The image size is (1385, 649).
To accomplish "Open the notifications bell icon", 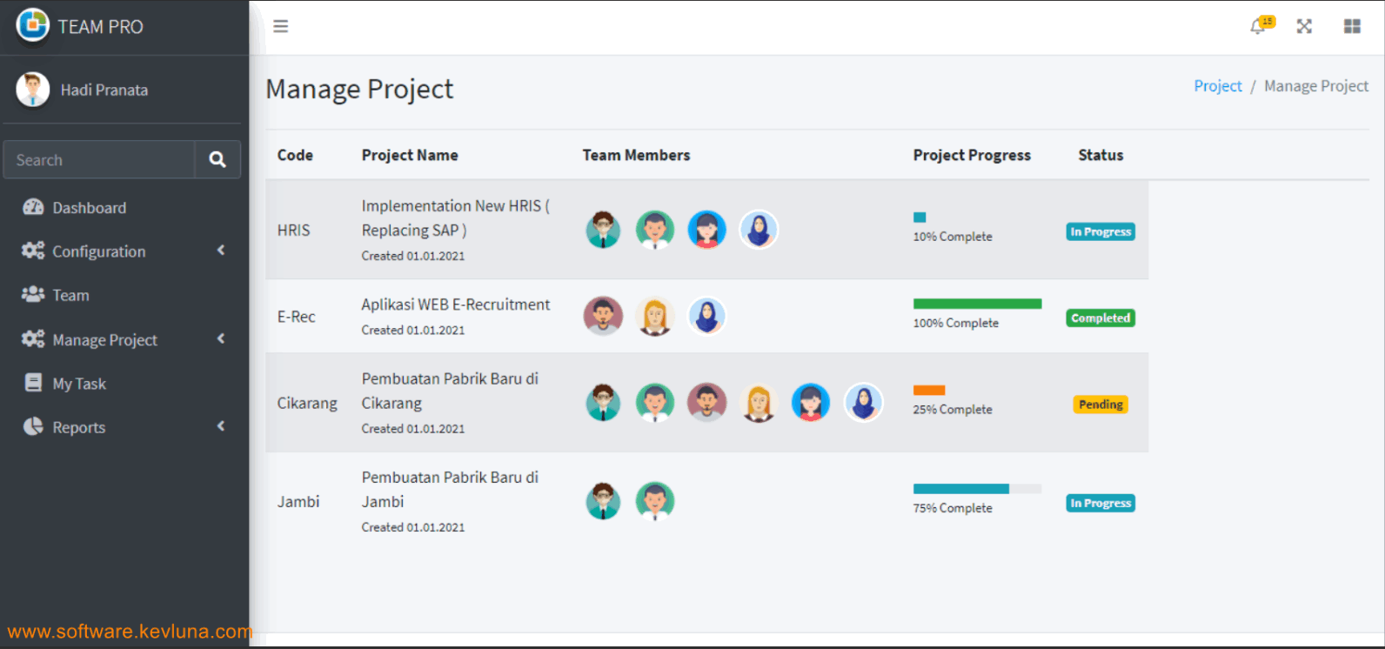I will [x=1258, y=26].
